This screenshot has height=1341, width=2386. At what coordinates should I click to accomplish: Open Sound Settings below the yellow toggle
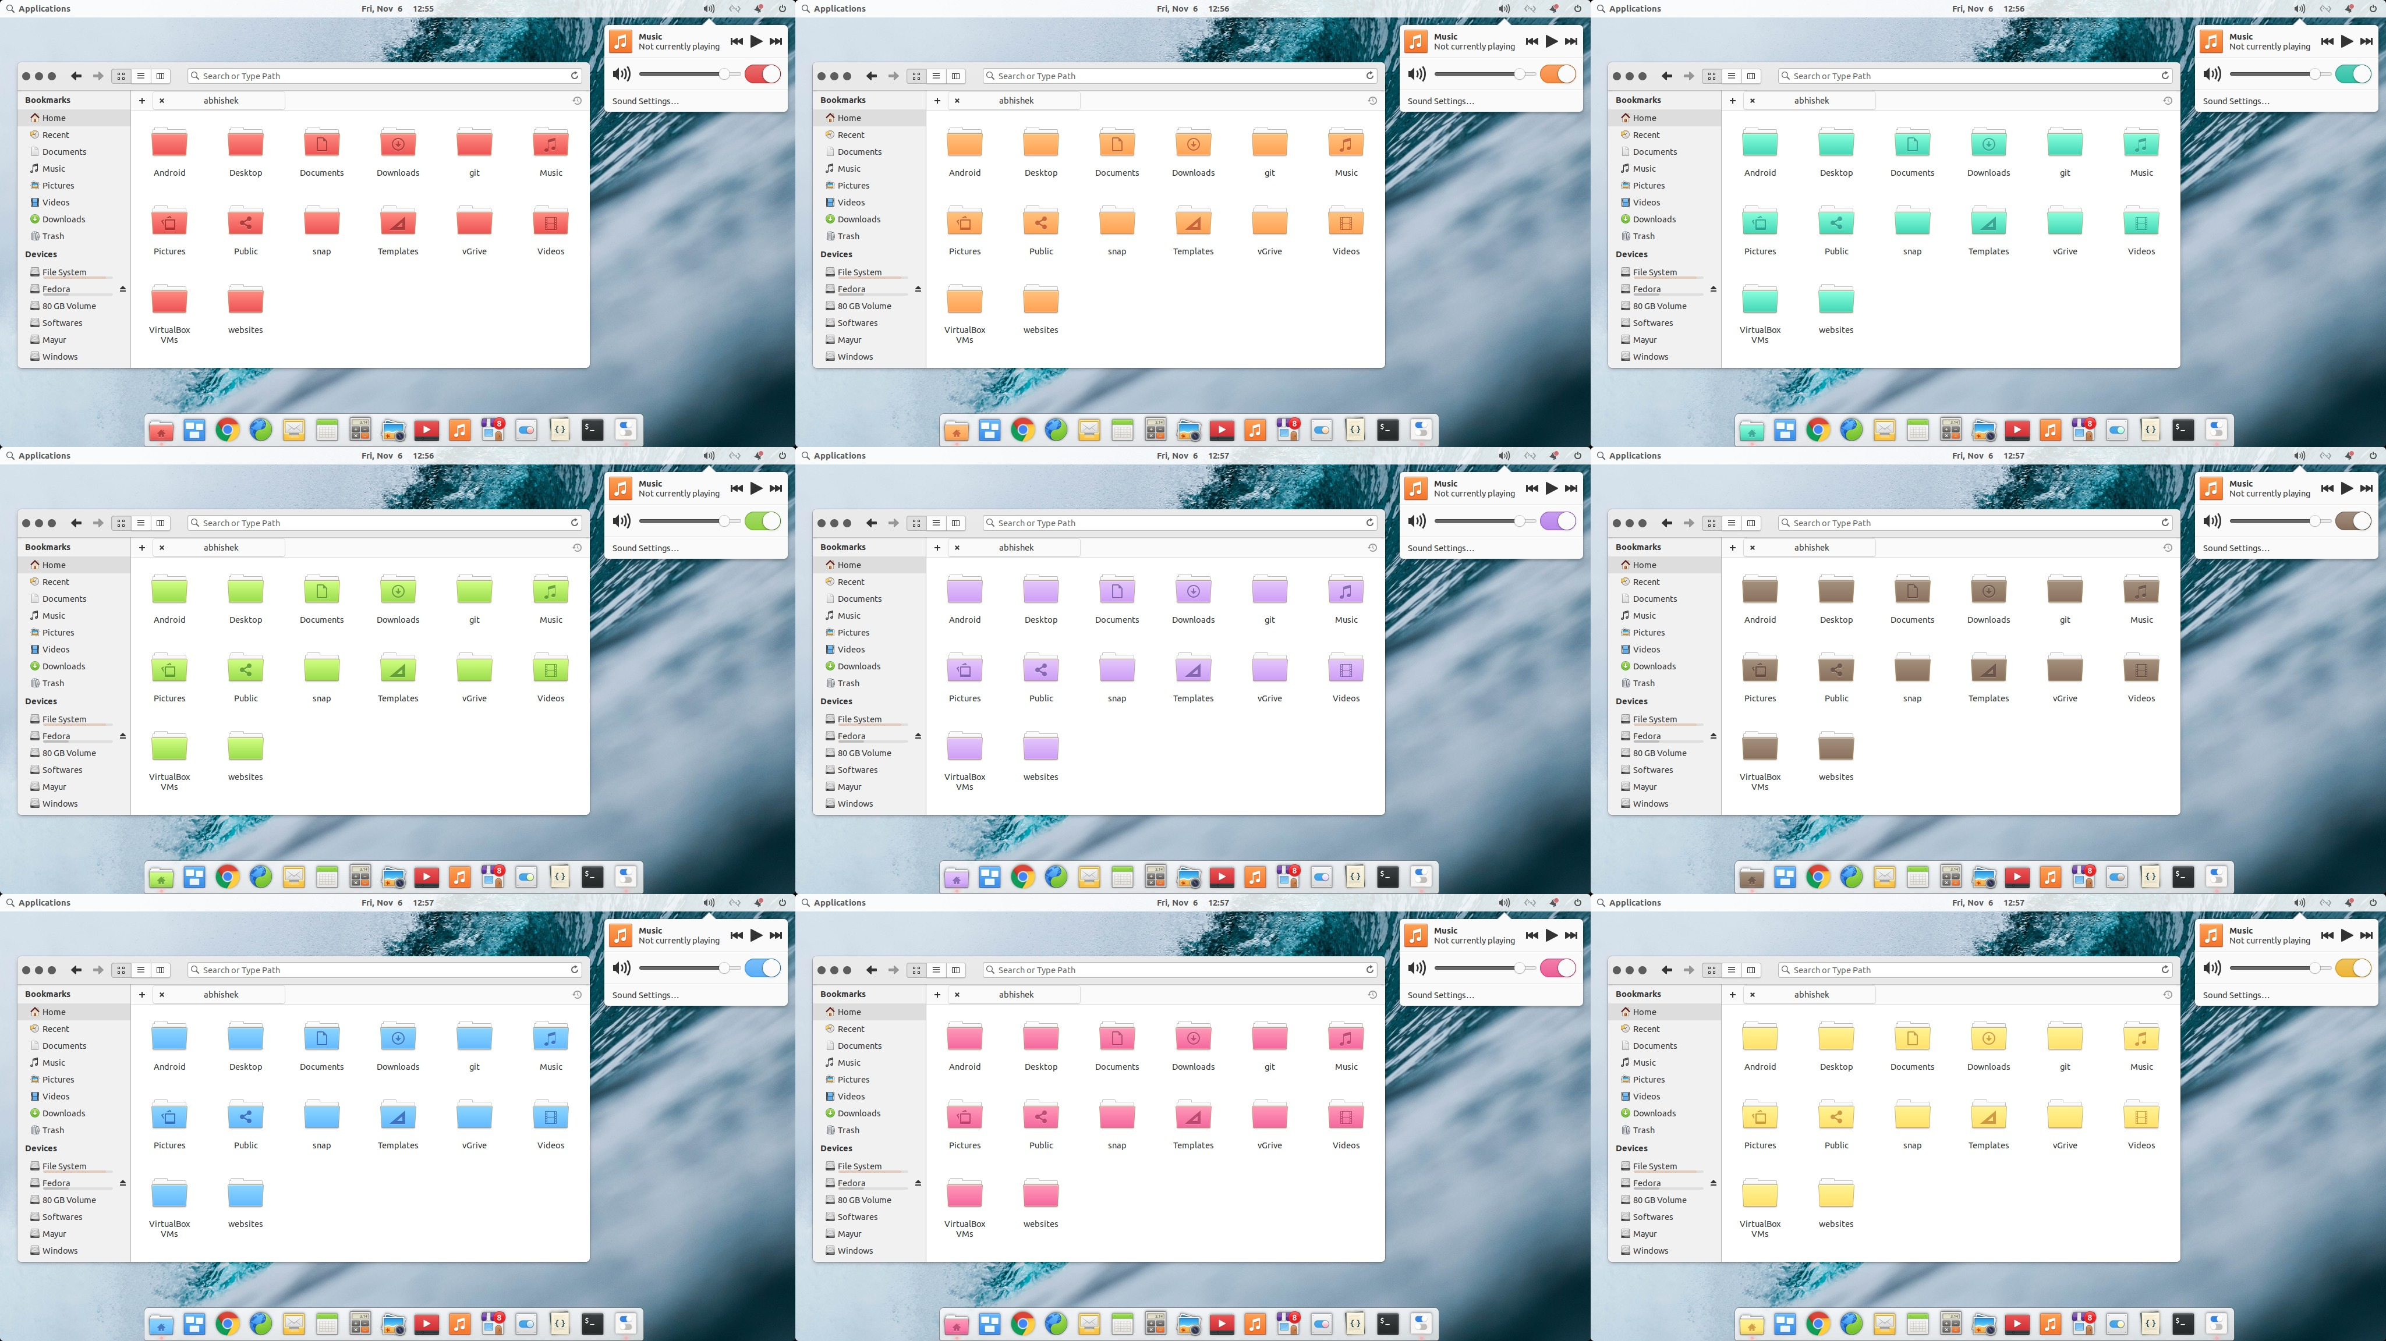(x=2235, y=995)
